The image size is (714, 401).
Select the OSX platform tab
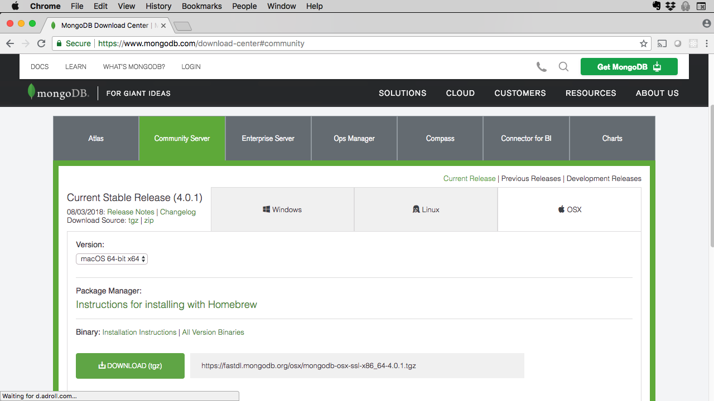pyautogui.click(x=570, y=209)
